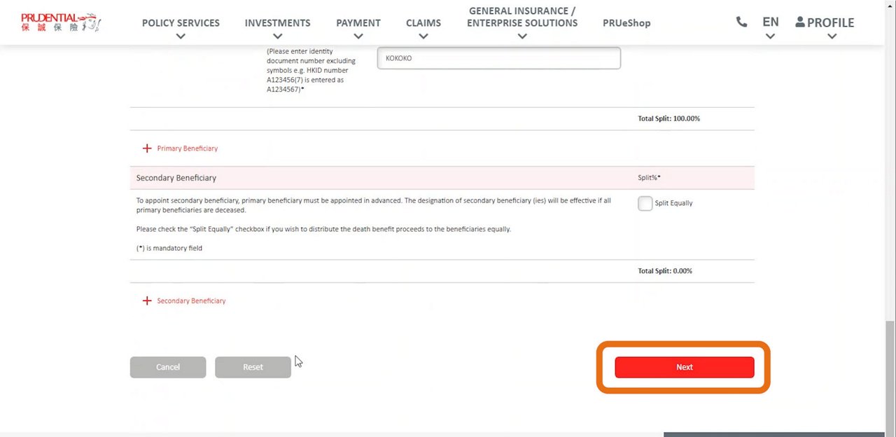Image resolution: width=896 pixels, height=437 pixels.
Task: Expand the Claims dropdown chevron
Action: point(423,36)
